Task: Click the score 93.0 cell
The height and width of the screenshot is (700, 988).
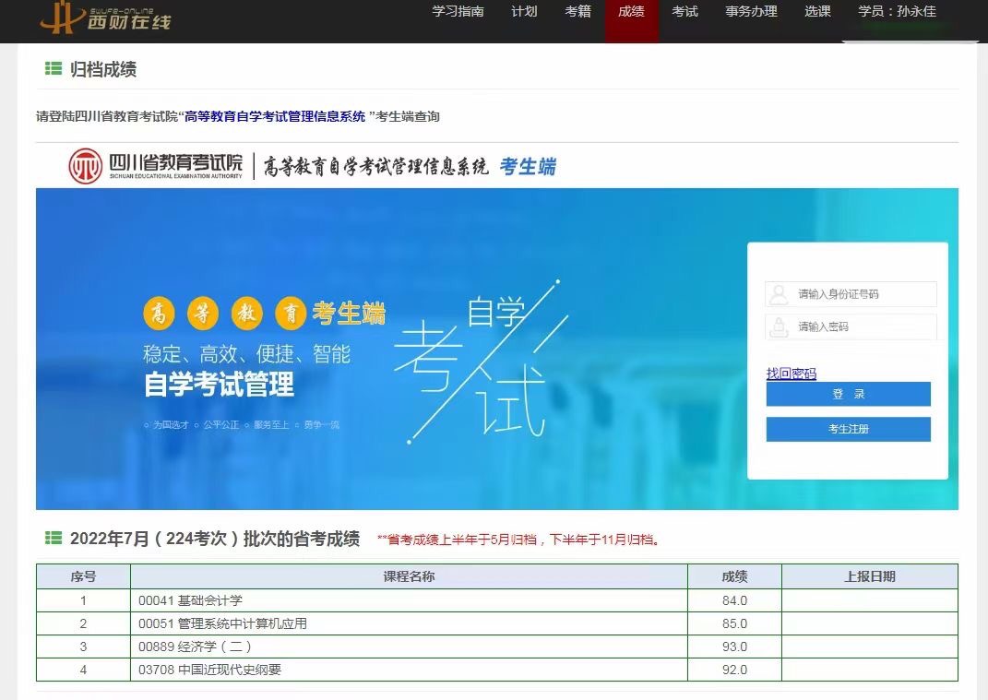Action: click(734, 647)
